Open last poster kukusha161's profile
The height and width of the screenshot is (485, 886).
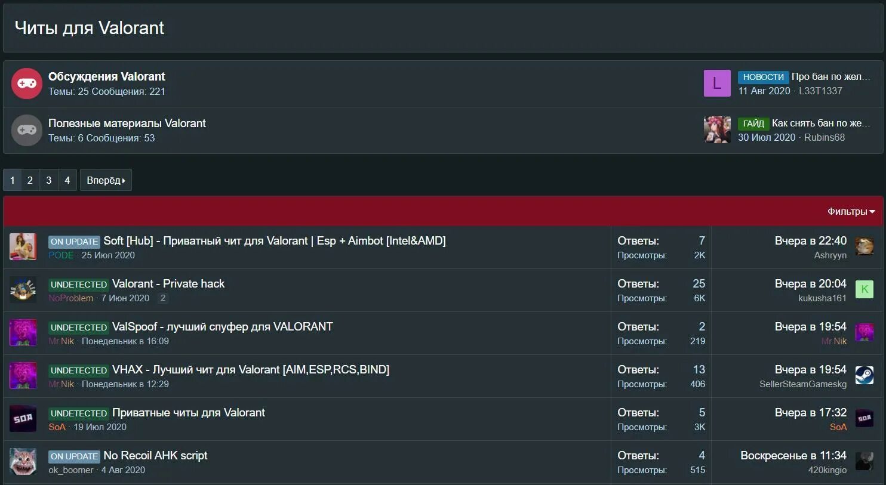tap(822, 298)
